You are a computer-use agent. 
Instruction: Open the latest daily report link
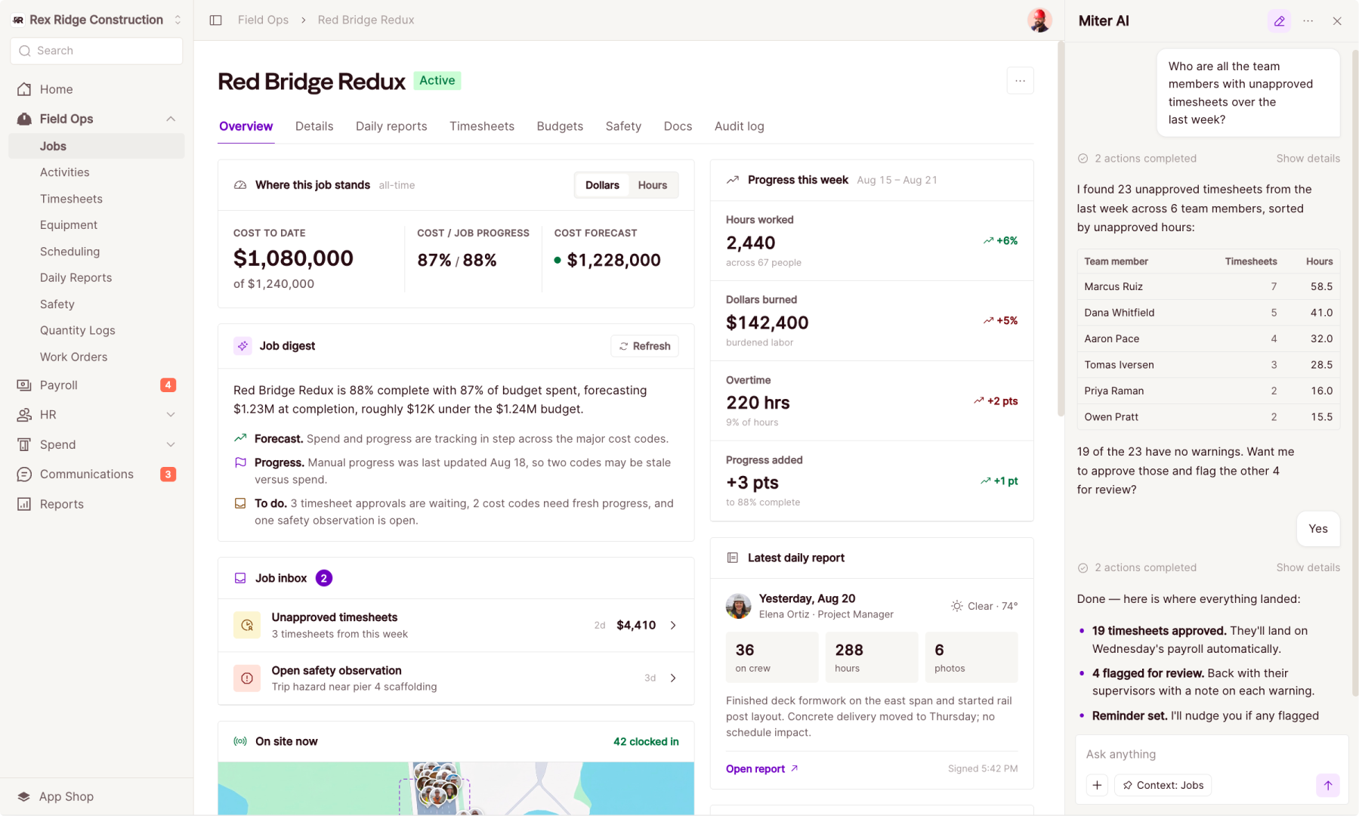[x=761, y=769]
